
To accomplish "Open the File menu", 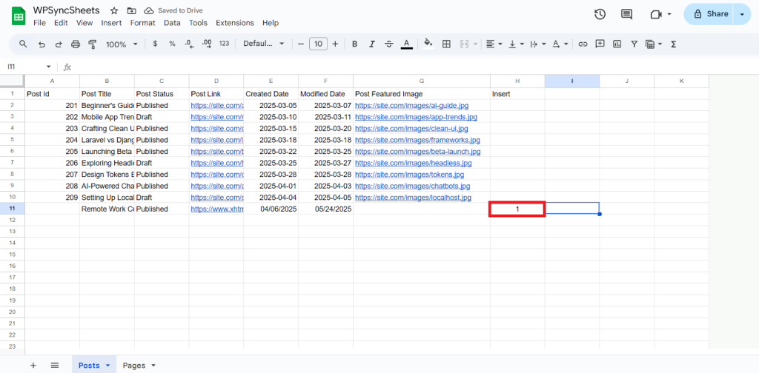I will point(39,23).
